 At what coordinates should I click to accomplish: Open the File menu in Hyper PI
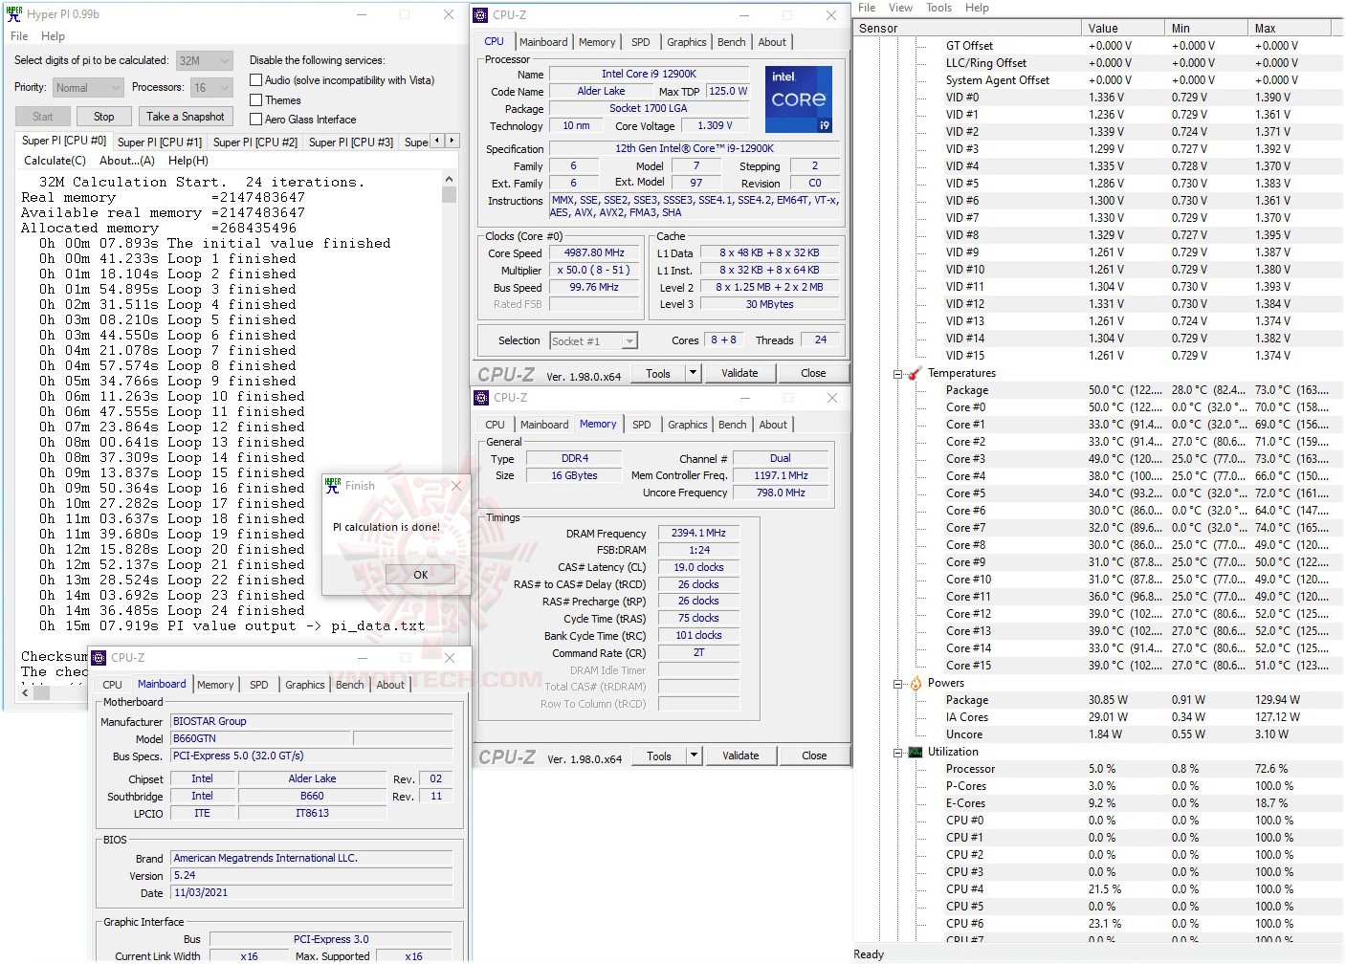[x=19, y=36]
